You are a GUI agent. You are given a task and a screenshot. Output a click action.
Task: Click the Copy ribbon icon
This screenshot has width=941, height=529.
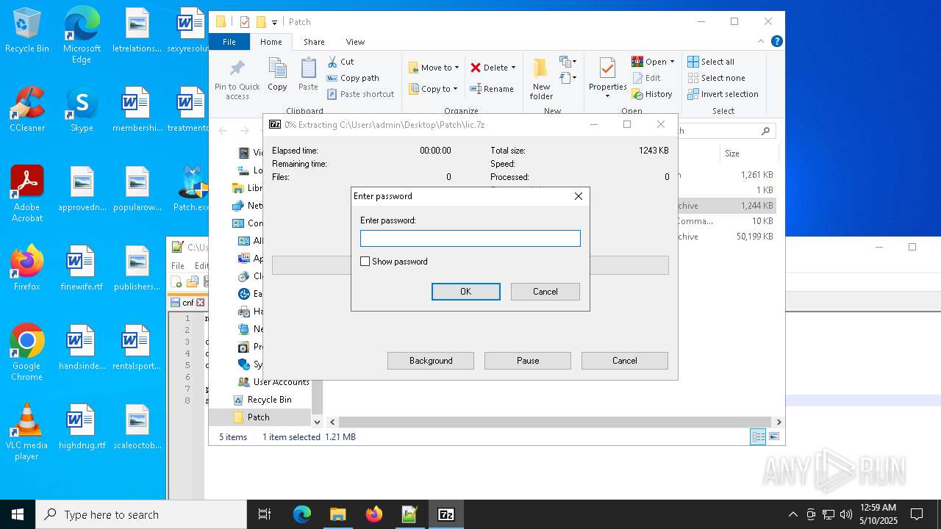point(277,75)
